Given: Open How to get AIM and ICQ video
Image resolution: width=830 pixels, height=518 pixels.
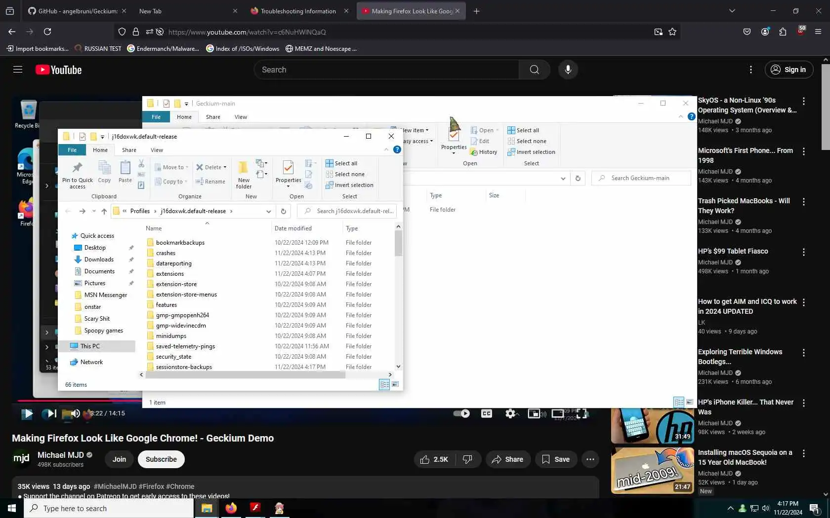Looking at the screenshot, I should click(x=747, y=306).
